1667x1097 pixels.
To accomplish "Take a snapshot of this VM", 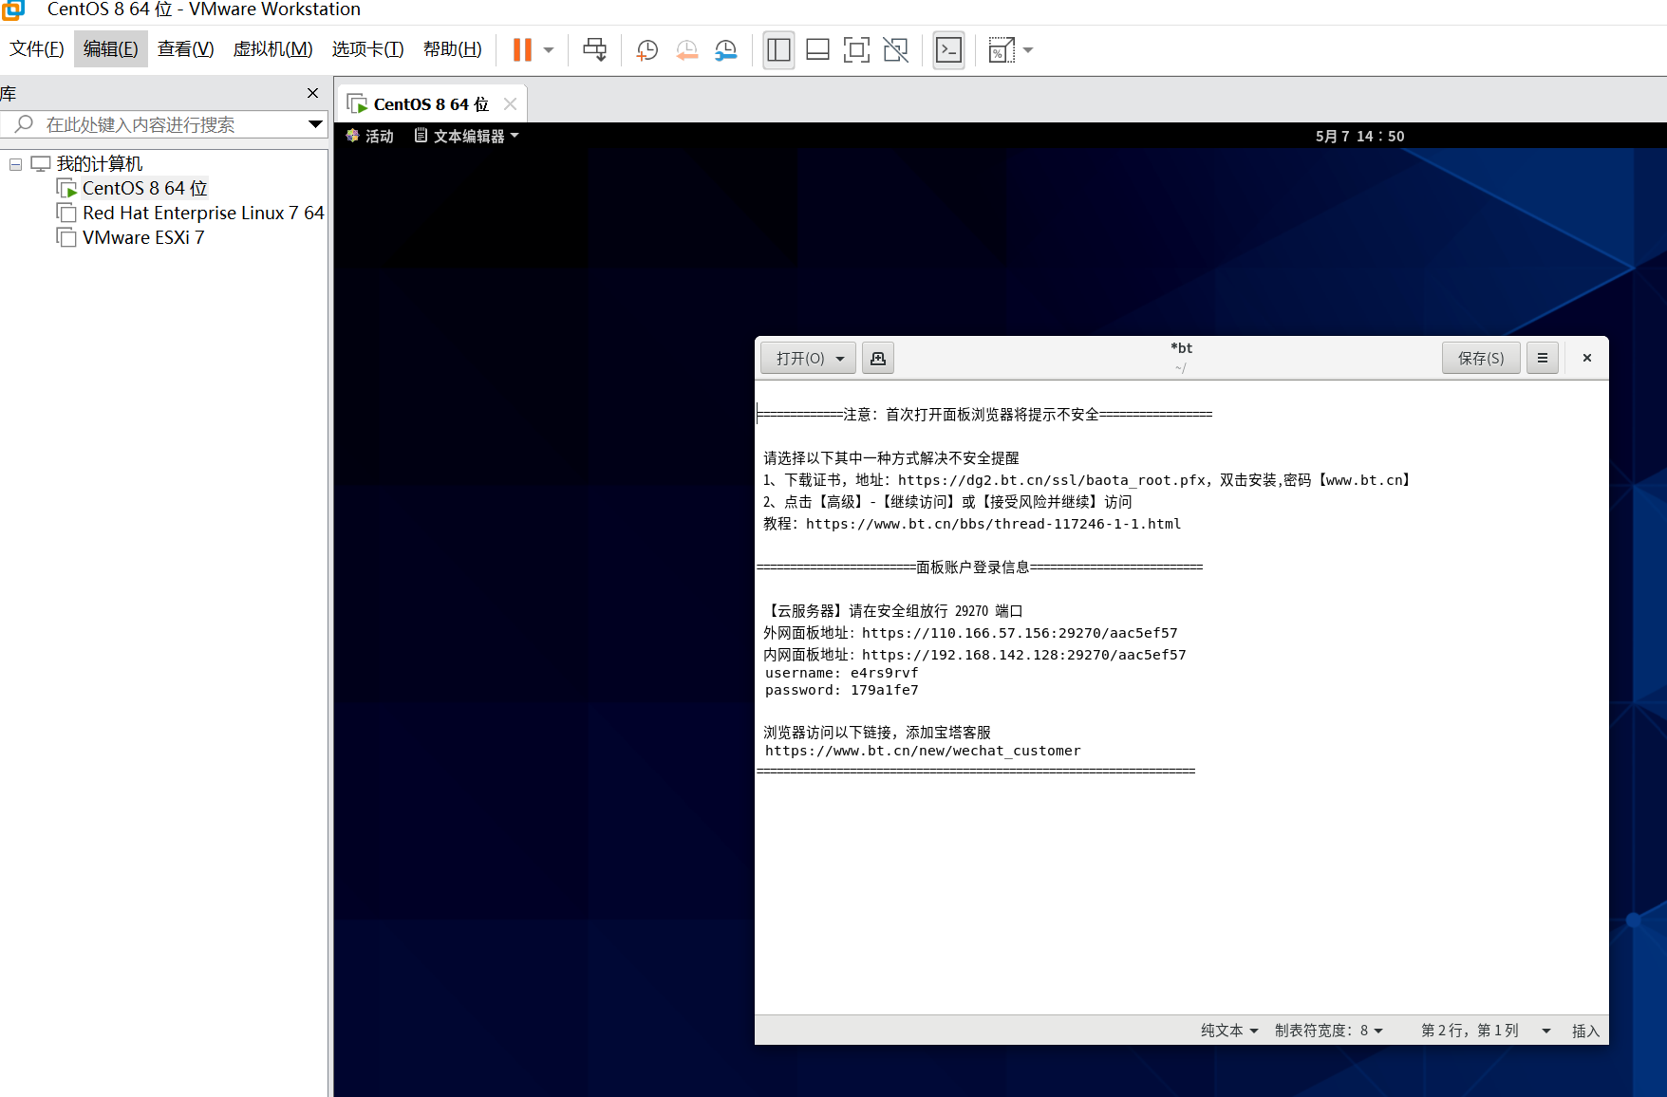I will click(x=647, y=50).
